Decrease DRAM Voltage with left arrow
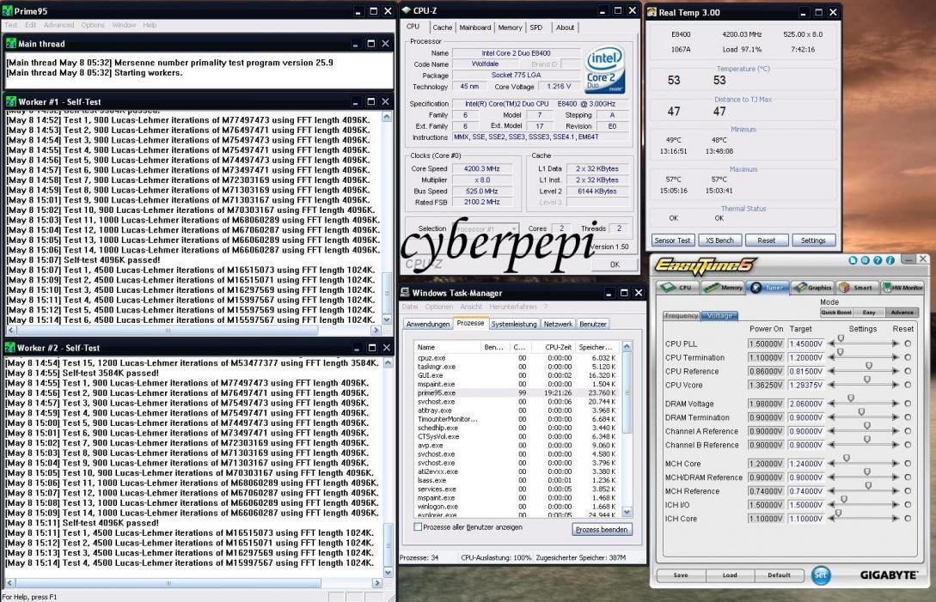Screen dimensions: 936x602 [x=831, y=404]
